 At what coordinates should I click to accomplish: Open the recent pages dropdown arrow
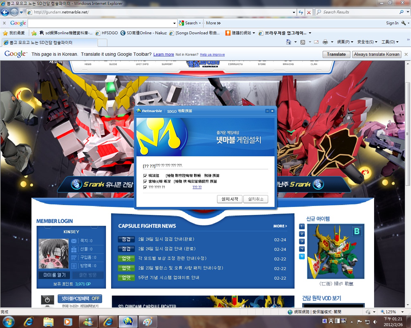[x=21, y=12]
